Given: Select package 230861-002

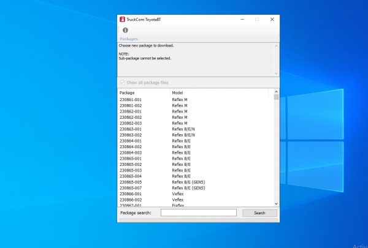Looking at the screenshot, I should [x=196, y=105].
